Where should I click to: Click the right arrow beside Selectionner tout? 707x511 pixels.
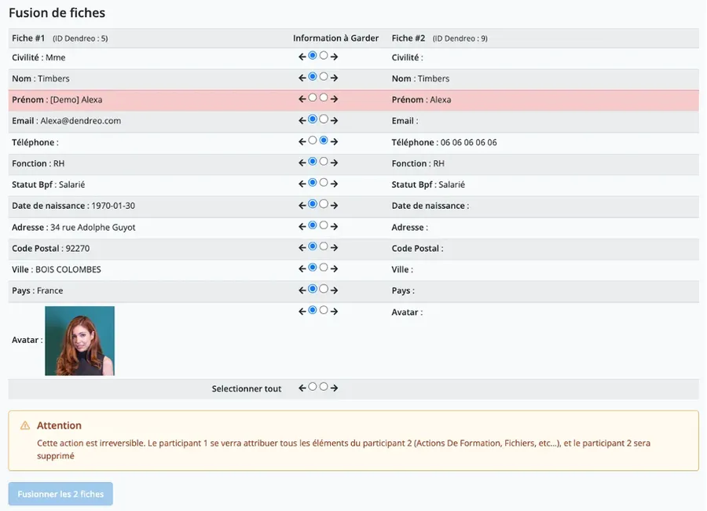[334, 388]
